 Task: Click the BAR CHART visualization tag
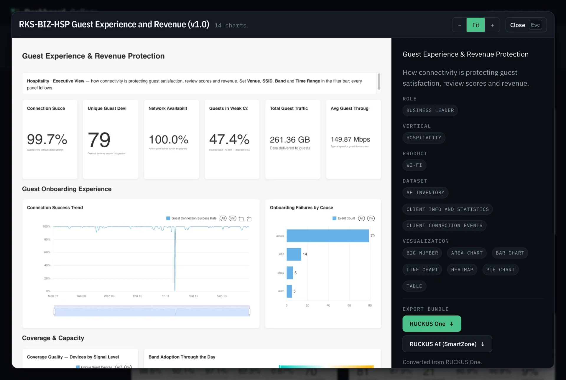[510, 253]
